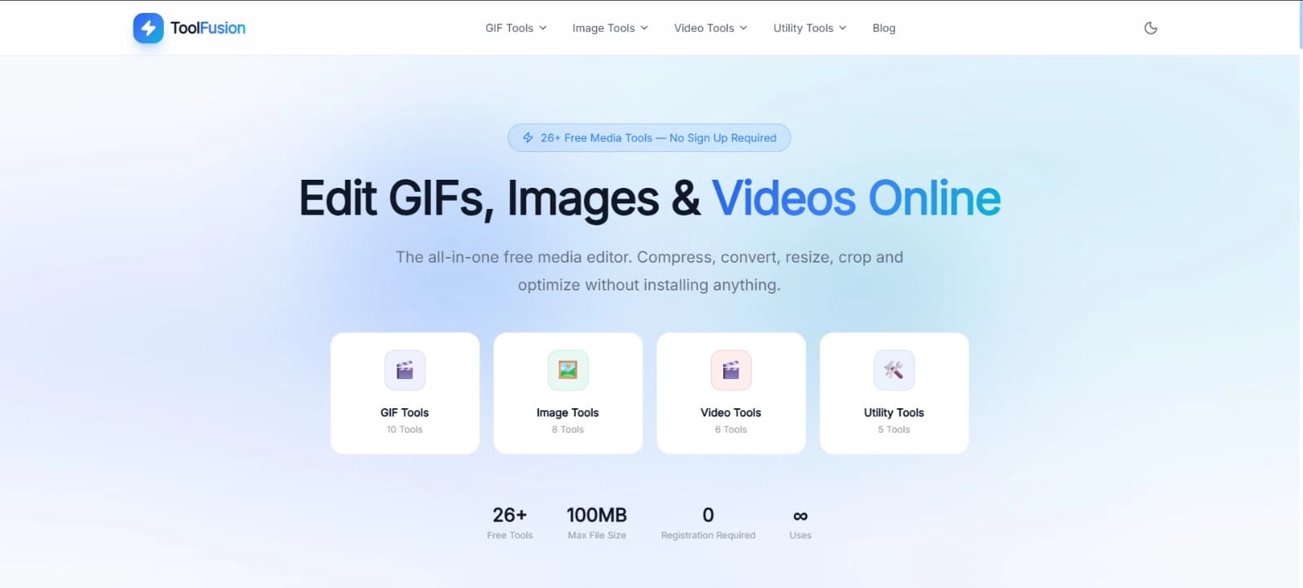Click the ToolFusion lightning bolt logo
Viewport: 1303px width, 588px height.
coord(148,28)
